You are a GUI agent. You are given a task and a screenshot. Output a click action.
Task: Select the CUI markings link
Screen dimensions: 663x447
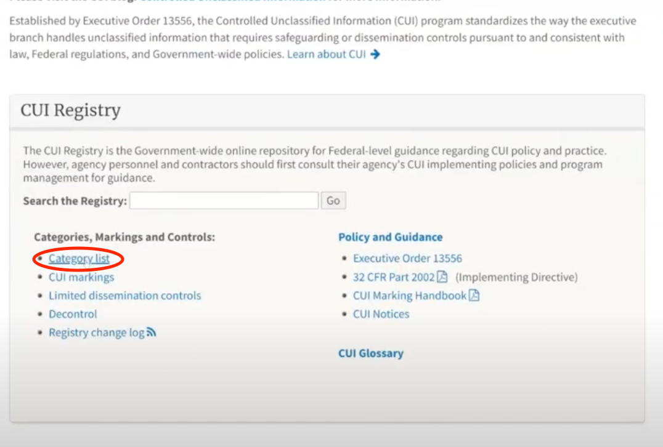tap(82, 276)
